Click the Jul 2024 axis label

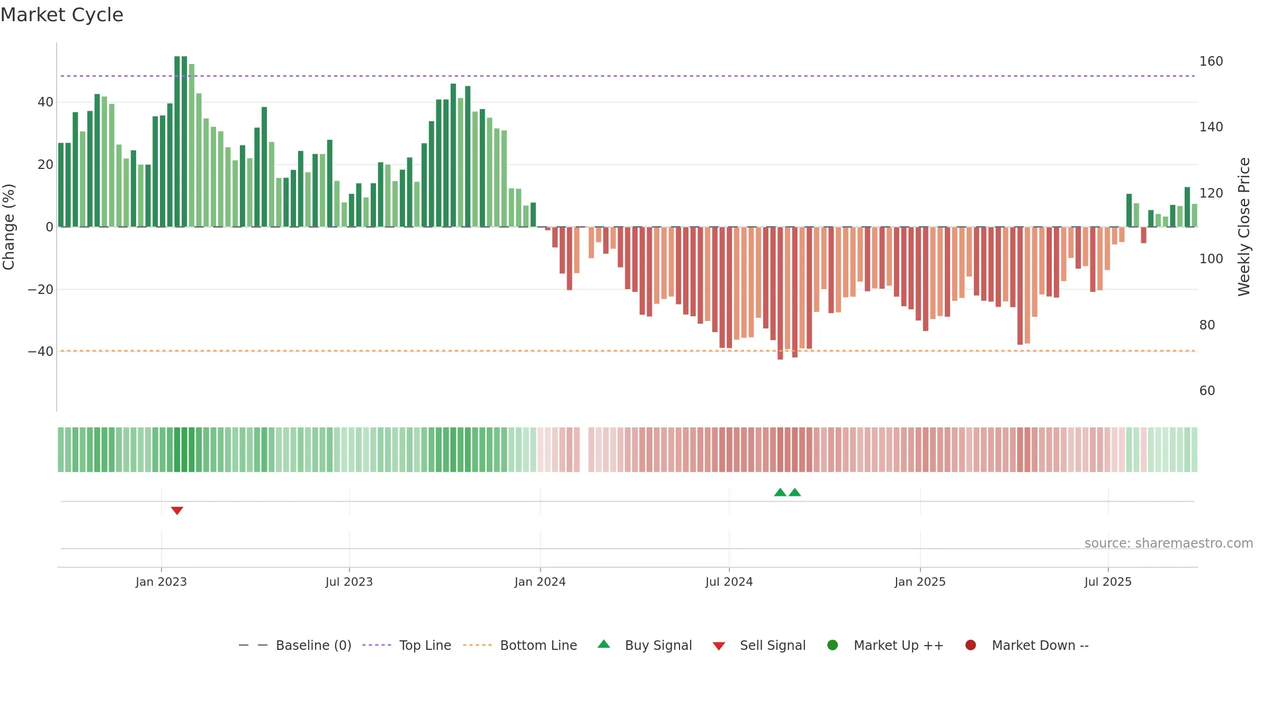[x=729, y=582]
